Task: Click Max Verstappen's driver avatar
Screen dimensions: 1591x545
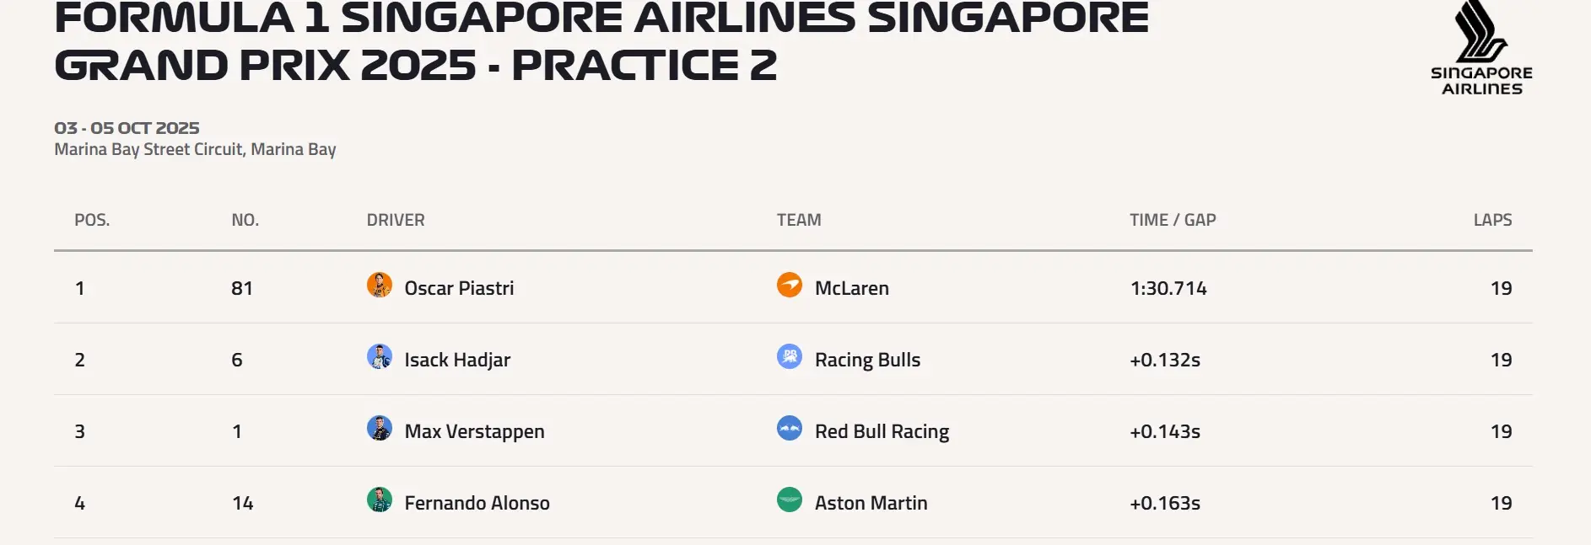Action: [380, 428]
